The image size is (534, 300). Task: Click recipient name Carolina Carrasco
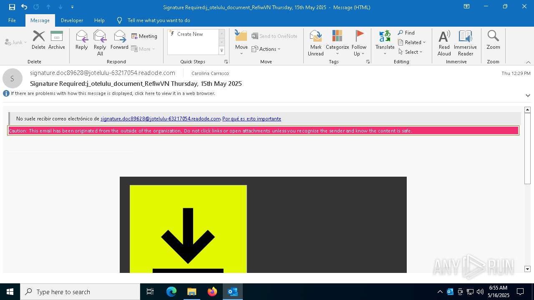pyautogui.click(x=210, y=73)
